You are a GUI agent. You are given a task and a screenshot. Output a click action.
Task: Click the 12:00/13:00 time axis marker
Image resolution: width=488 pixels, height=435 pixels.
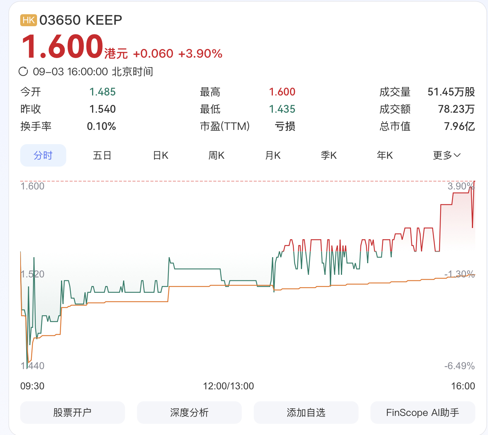228,386
